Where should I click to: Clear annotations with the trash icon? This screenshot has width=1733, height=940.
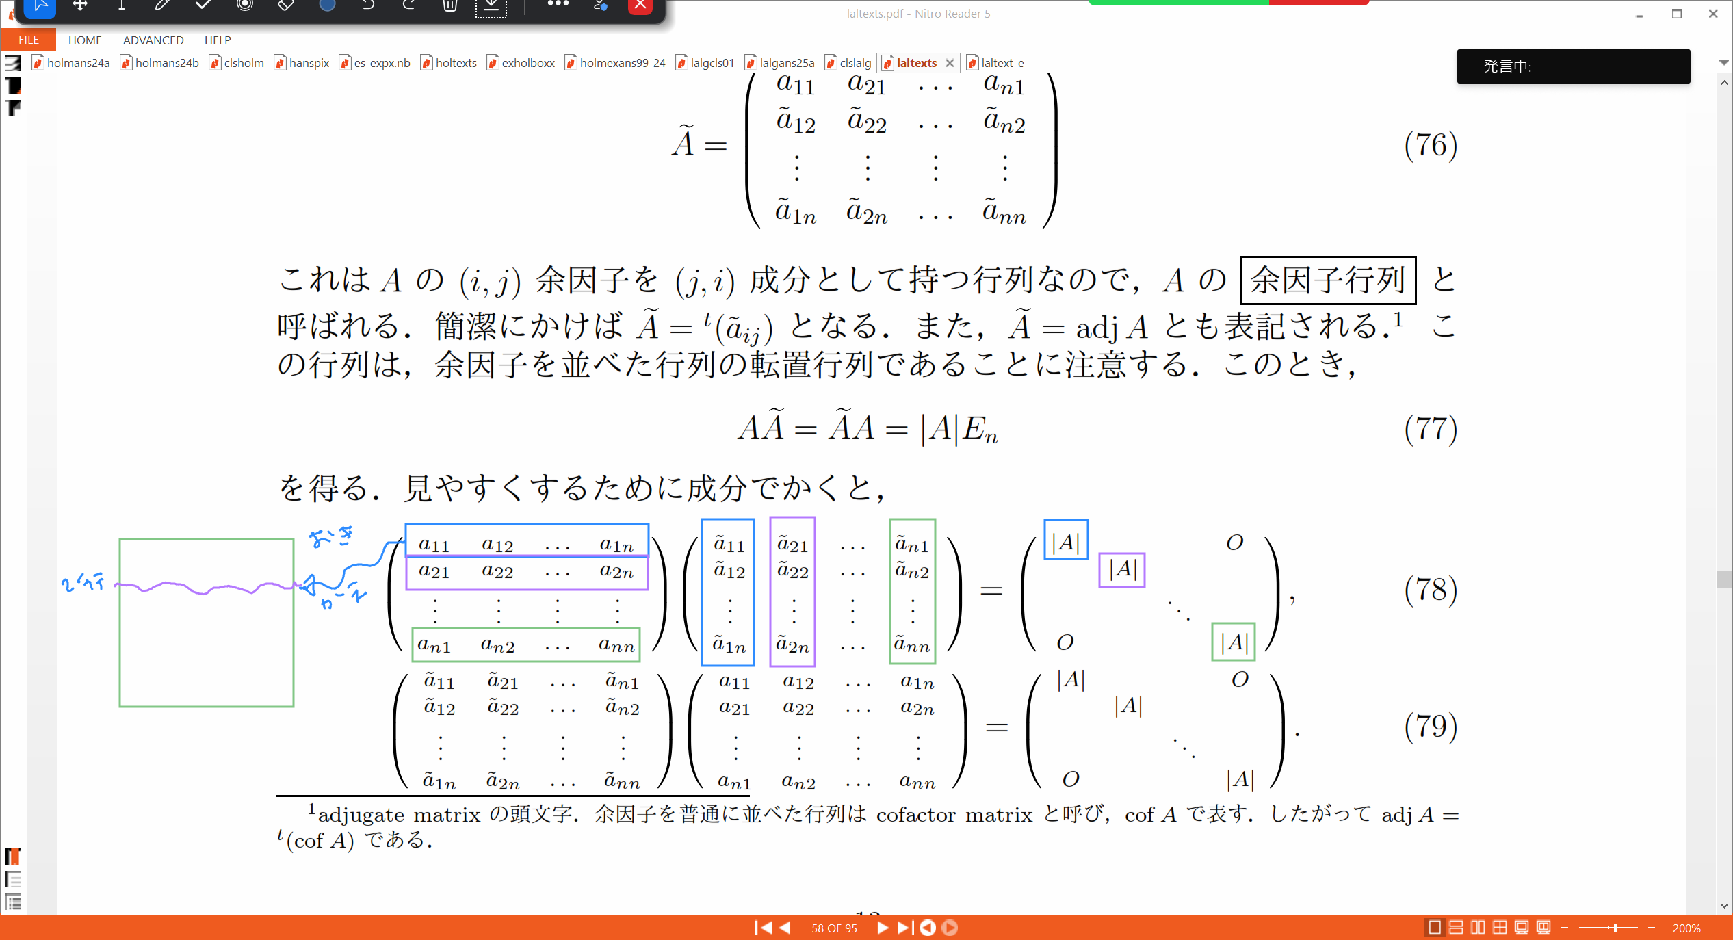[449, 5]
